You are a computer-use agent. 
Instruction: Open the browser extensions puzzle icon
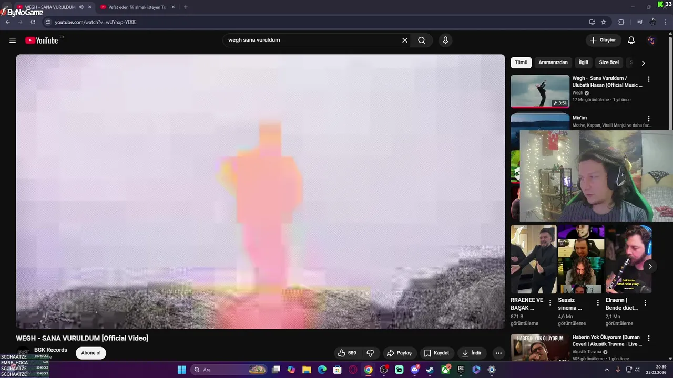tap(621, 22)
